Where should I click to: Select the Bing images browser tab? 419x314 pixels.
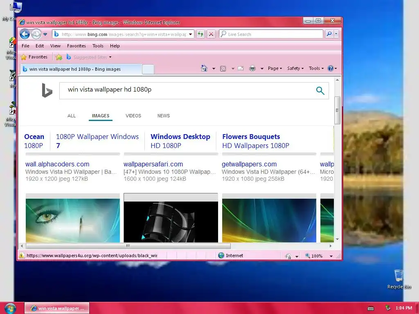pos(81,69)
